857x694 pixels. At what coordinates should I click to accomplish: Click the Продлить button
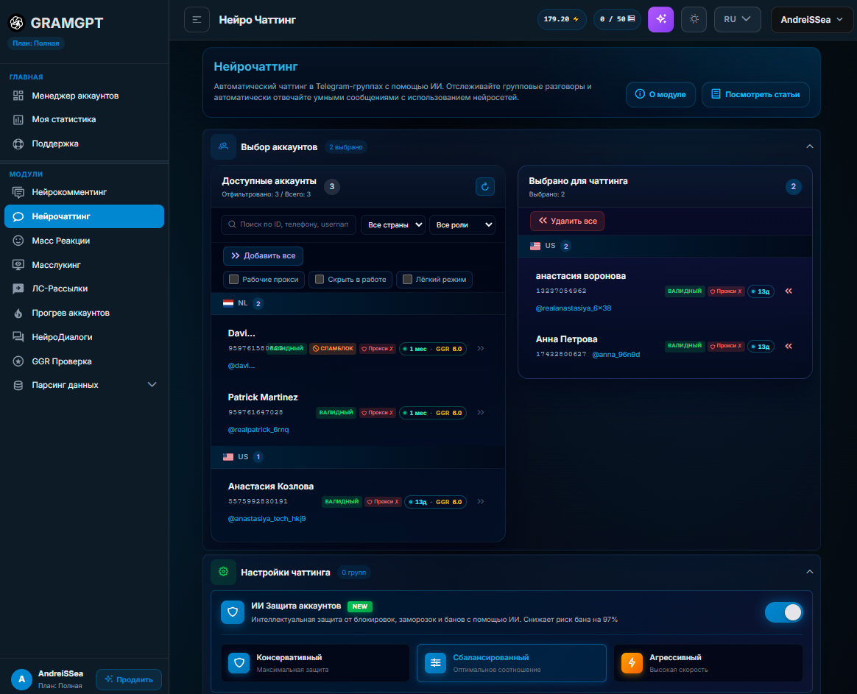coord(129,679)
